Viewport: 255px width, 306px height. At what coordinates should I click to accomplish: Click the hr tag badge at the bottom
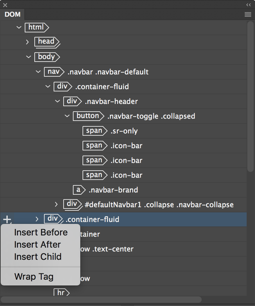61,292
